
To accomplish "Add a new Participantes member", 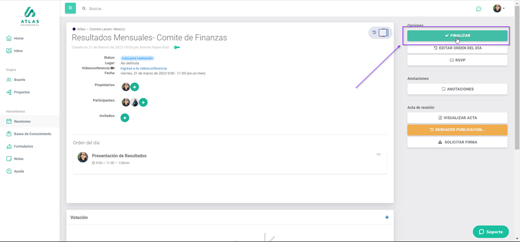I will click(143, 102).
